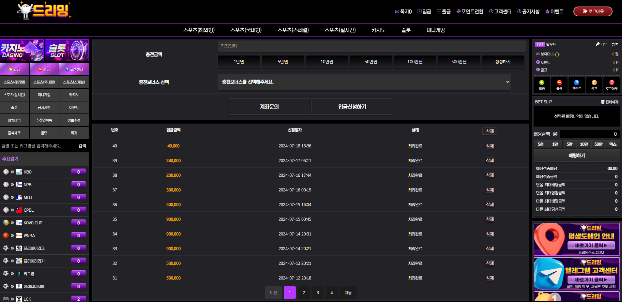Open the 미니게임 menu in the top navigation
This screenshot has width=622, height=302.
tap(435, 30)
